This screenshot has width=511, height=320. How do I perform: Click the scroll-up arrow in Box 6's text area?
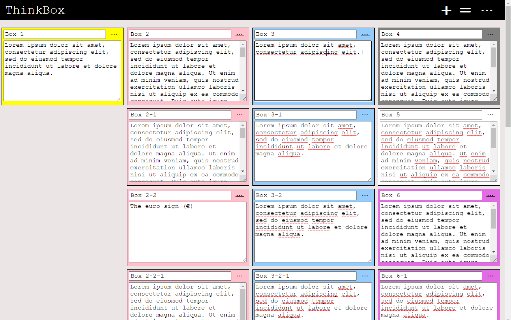coord(494,206)
